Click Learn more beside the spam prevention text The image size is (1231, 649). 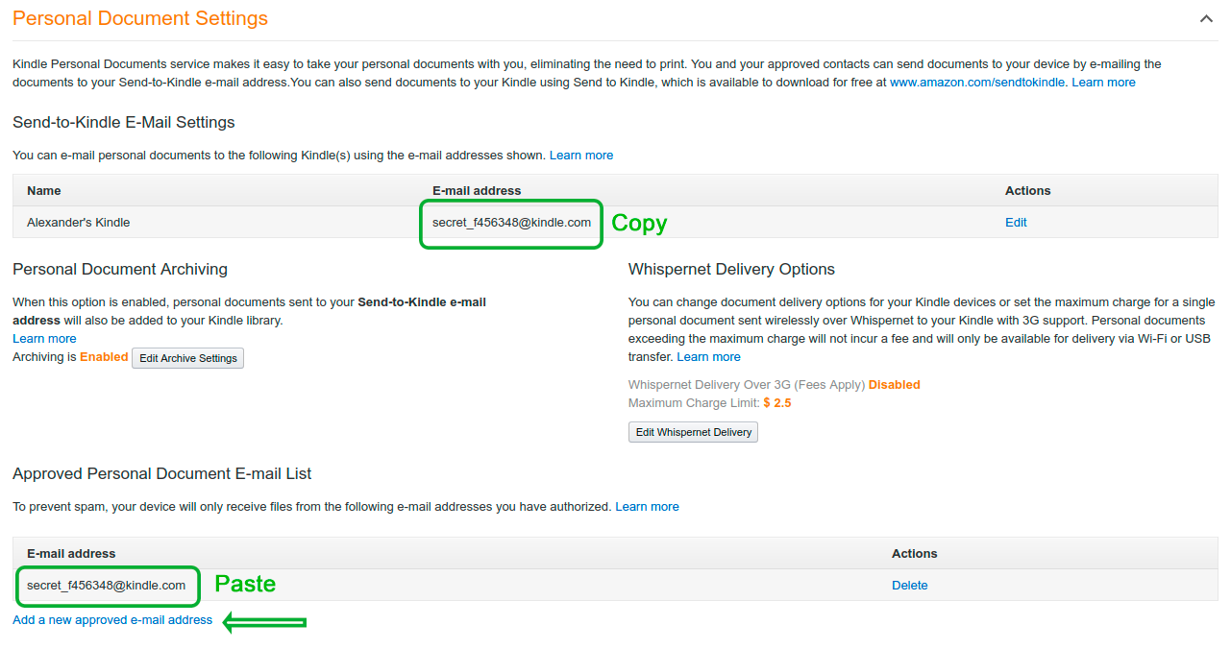coord(647,507)
